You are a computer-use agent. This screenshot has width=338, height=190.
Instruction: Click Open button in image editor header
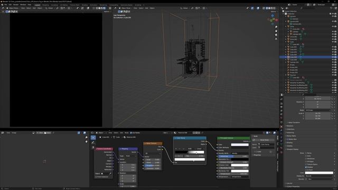tap(48, 133)
